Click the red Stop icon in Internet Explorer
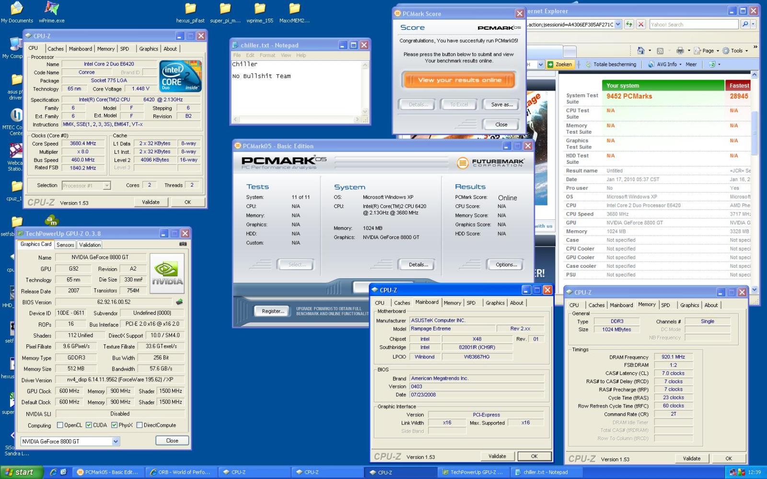Viewport: 767px width, 479px height. coord(641,24)
